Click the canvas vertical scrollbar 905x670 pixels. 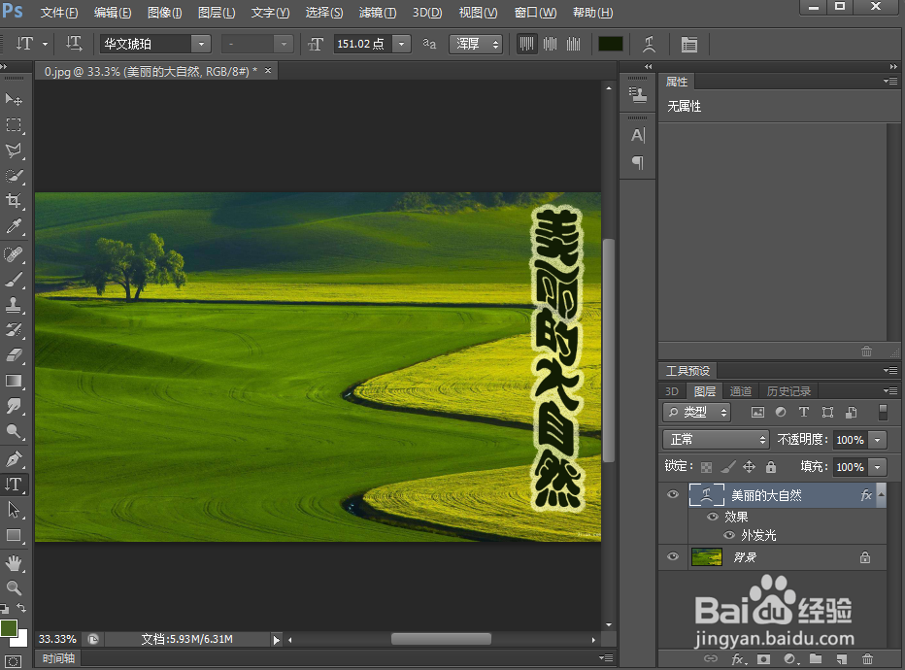click(x=608, y=352)
